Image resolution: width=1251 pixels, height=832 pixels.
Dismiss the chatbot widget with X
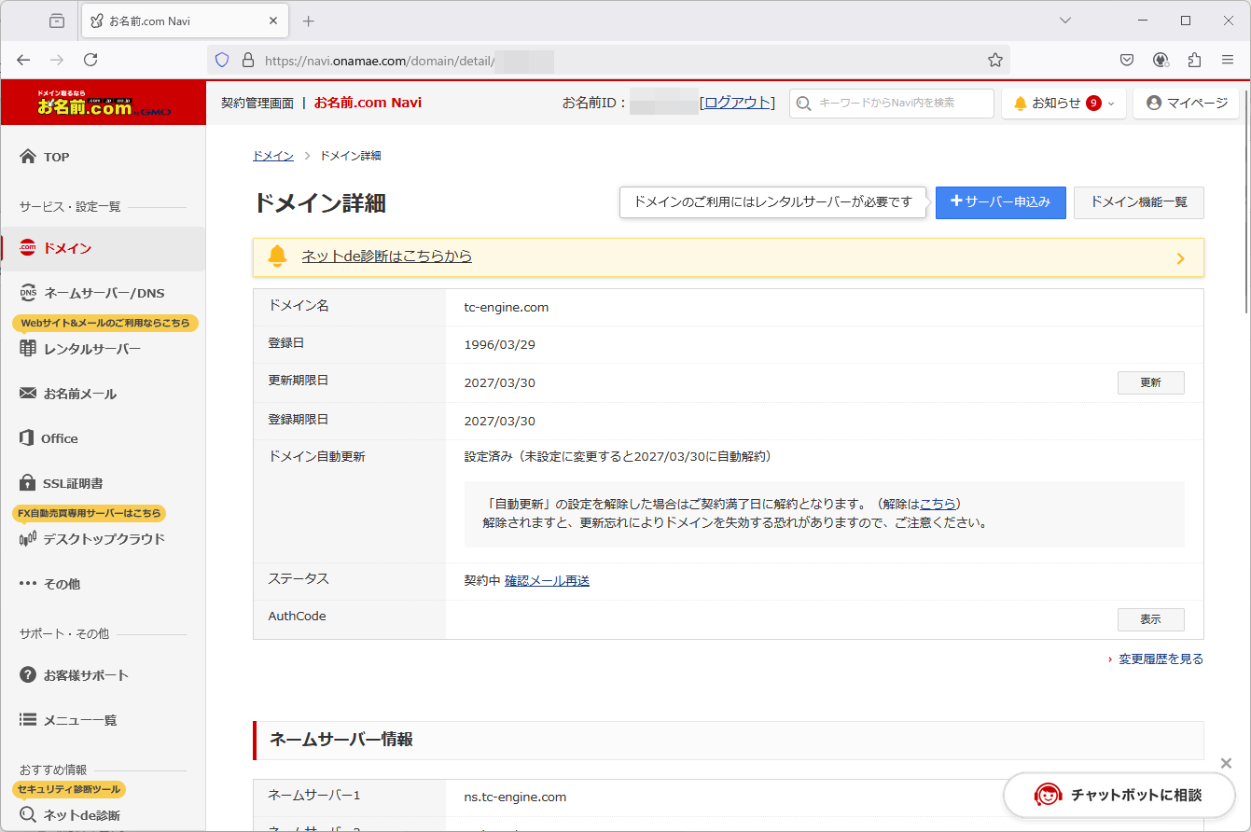[1226, 764]
